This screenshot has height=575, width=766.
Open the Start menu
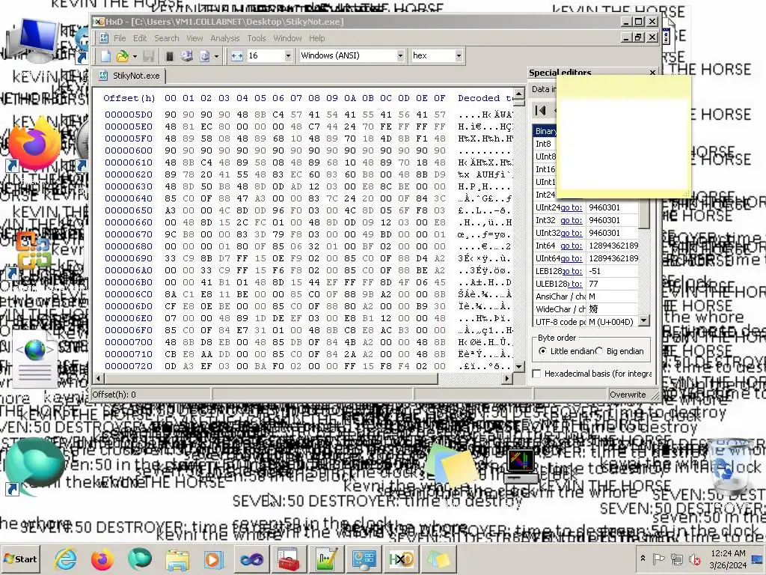[20, 559]
